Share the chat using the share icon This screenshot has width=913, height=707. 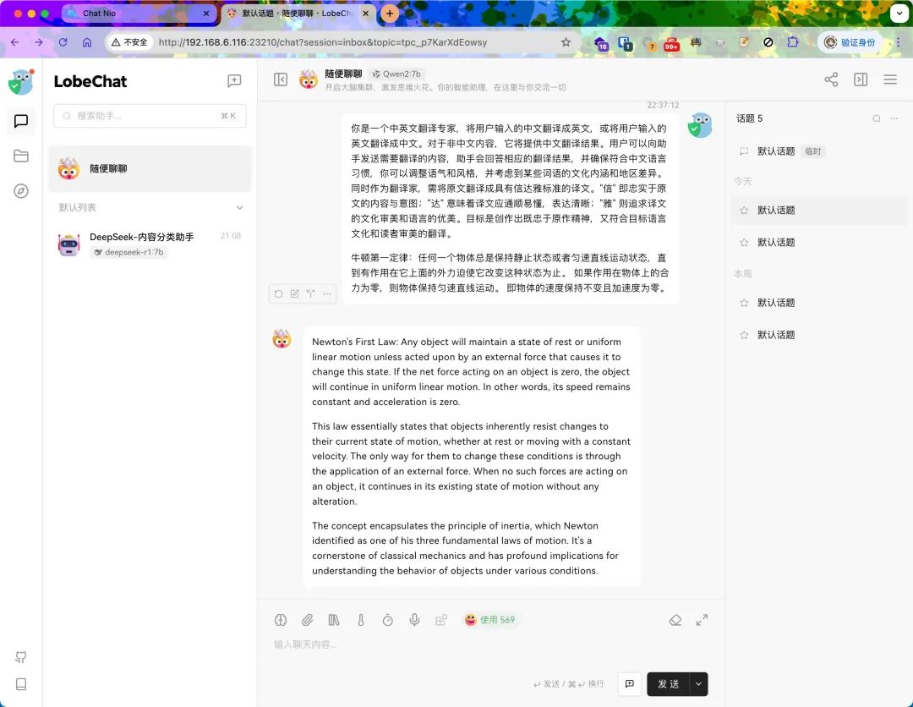(831, 79)
